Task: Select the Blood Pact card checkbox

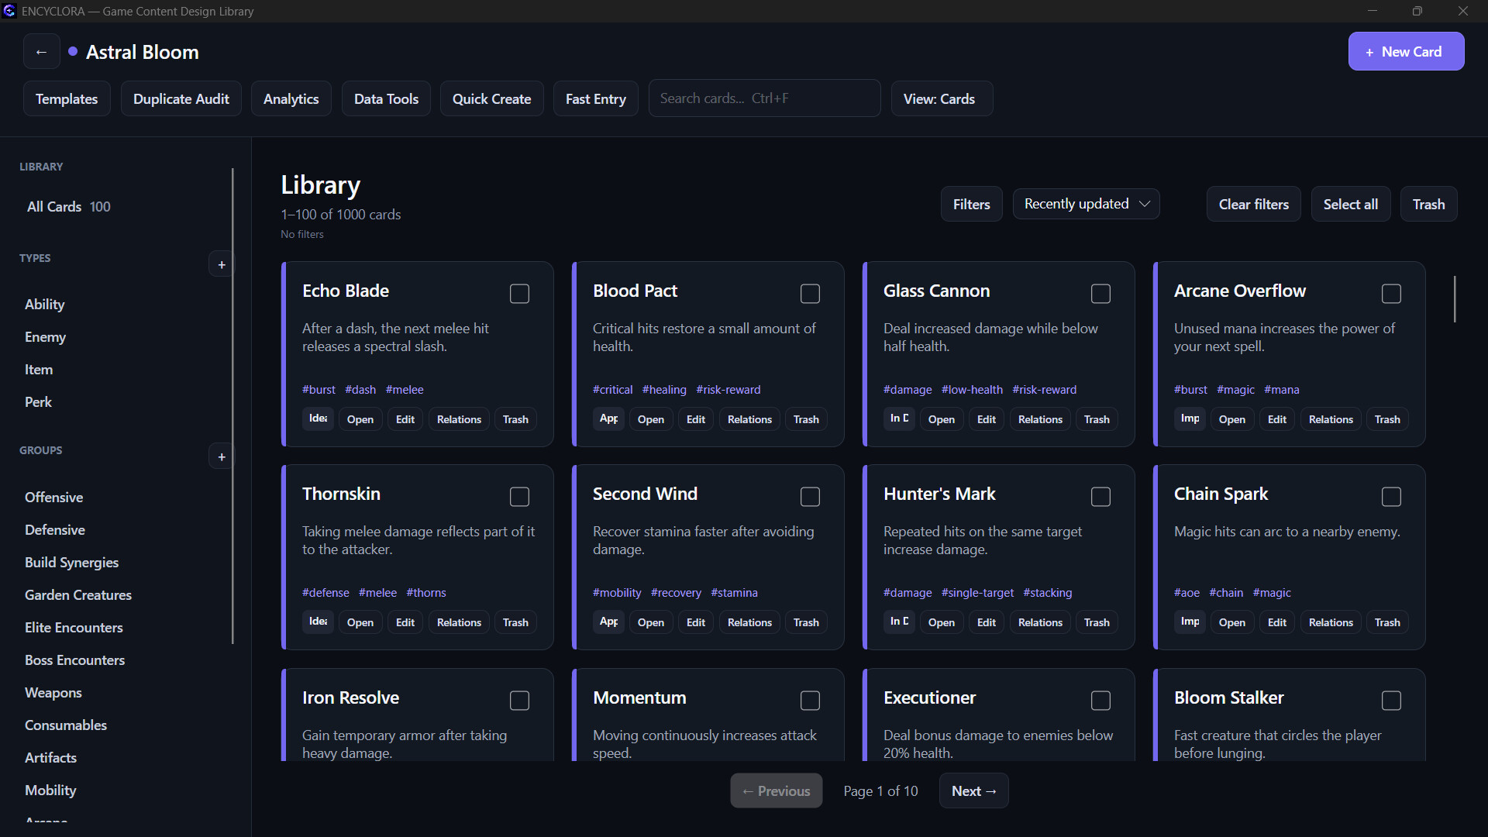Action: [x=810, y=294]
